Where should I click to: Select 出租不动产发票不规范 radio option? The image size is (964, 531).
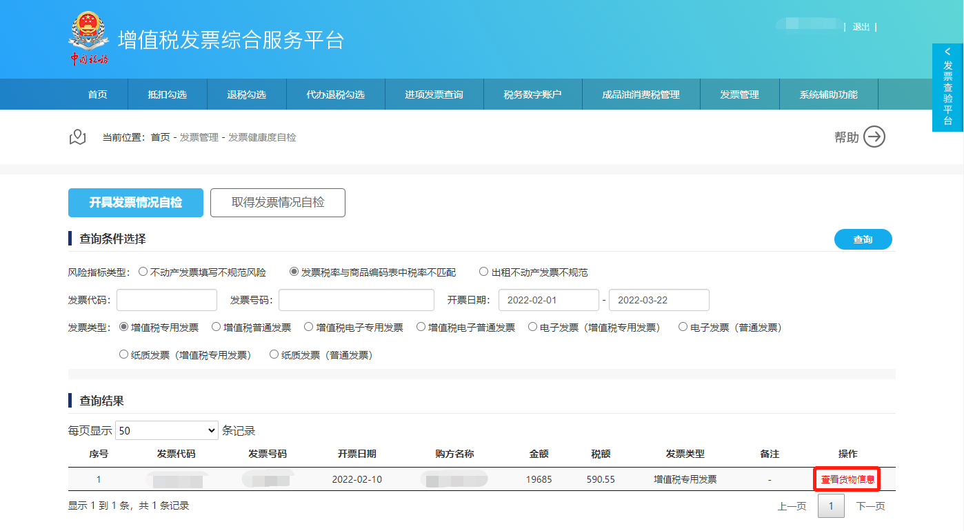484,272
